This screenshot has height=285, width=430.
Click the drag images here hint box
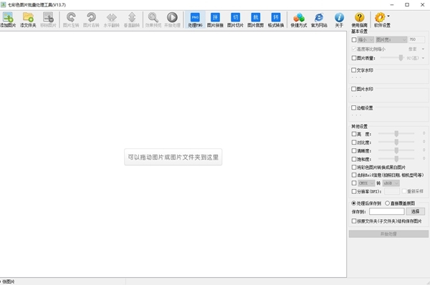click(173, 157)
